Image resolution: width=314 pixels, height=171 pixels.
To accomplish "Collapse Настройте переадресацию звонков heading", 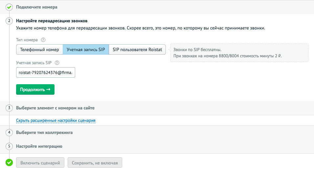I will (x=52, y=21).
